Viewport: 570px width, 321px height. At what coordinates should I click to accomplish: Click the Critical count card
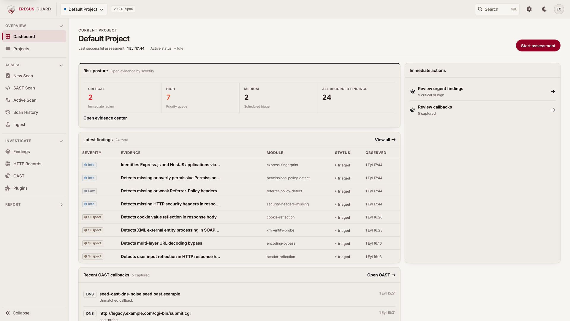click(x=122, y=98)
